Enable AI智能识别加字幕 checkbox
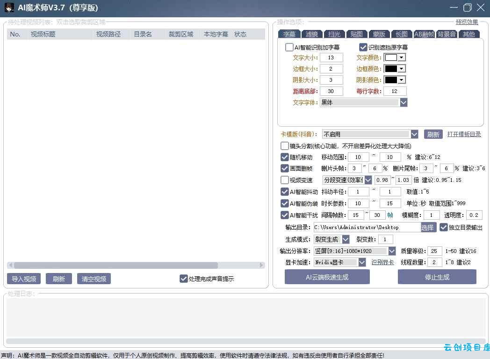The image size is (490, 359). [x=289, y=47]
